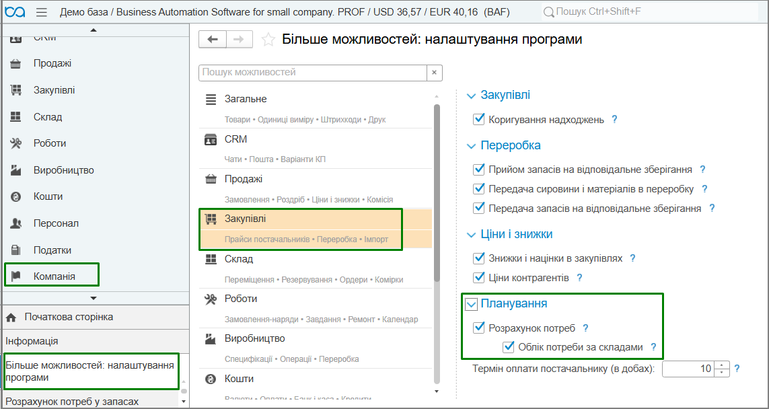Open the Інформація panel item
This screenshot has width=769, height=409.
[32, 341]
